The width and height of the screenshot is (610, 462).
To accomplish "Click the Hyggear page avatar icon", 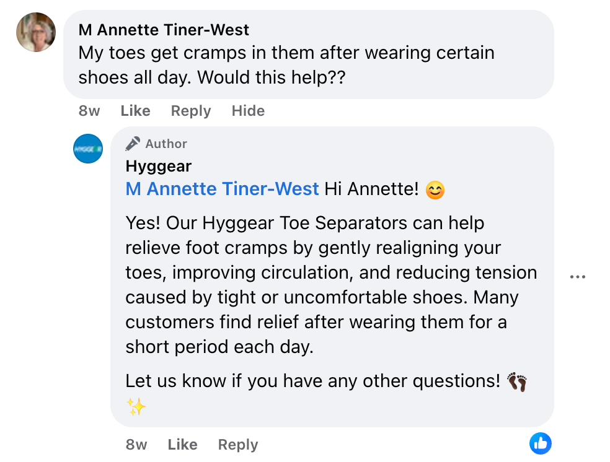I will (x=88, y=149).
